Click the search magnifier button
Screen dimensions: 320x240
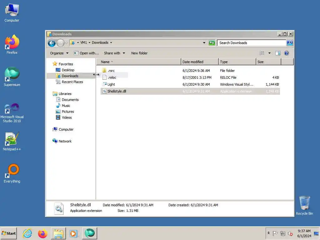290,43
